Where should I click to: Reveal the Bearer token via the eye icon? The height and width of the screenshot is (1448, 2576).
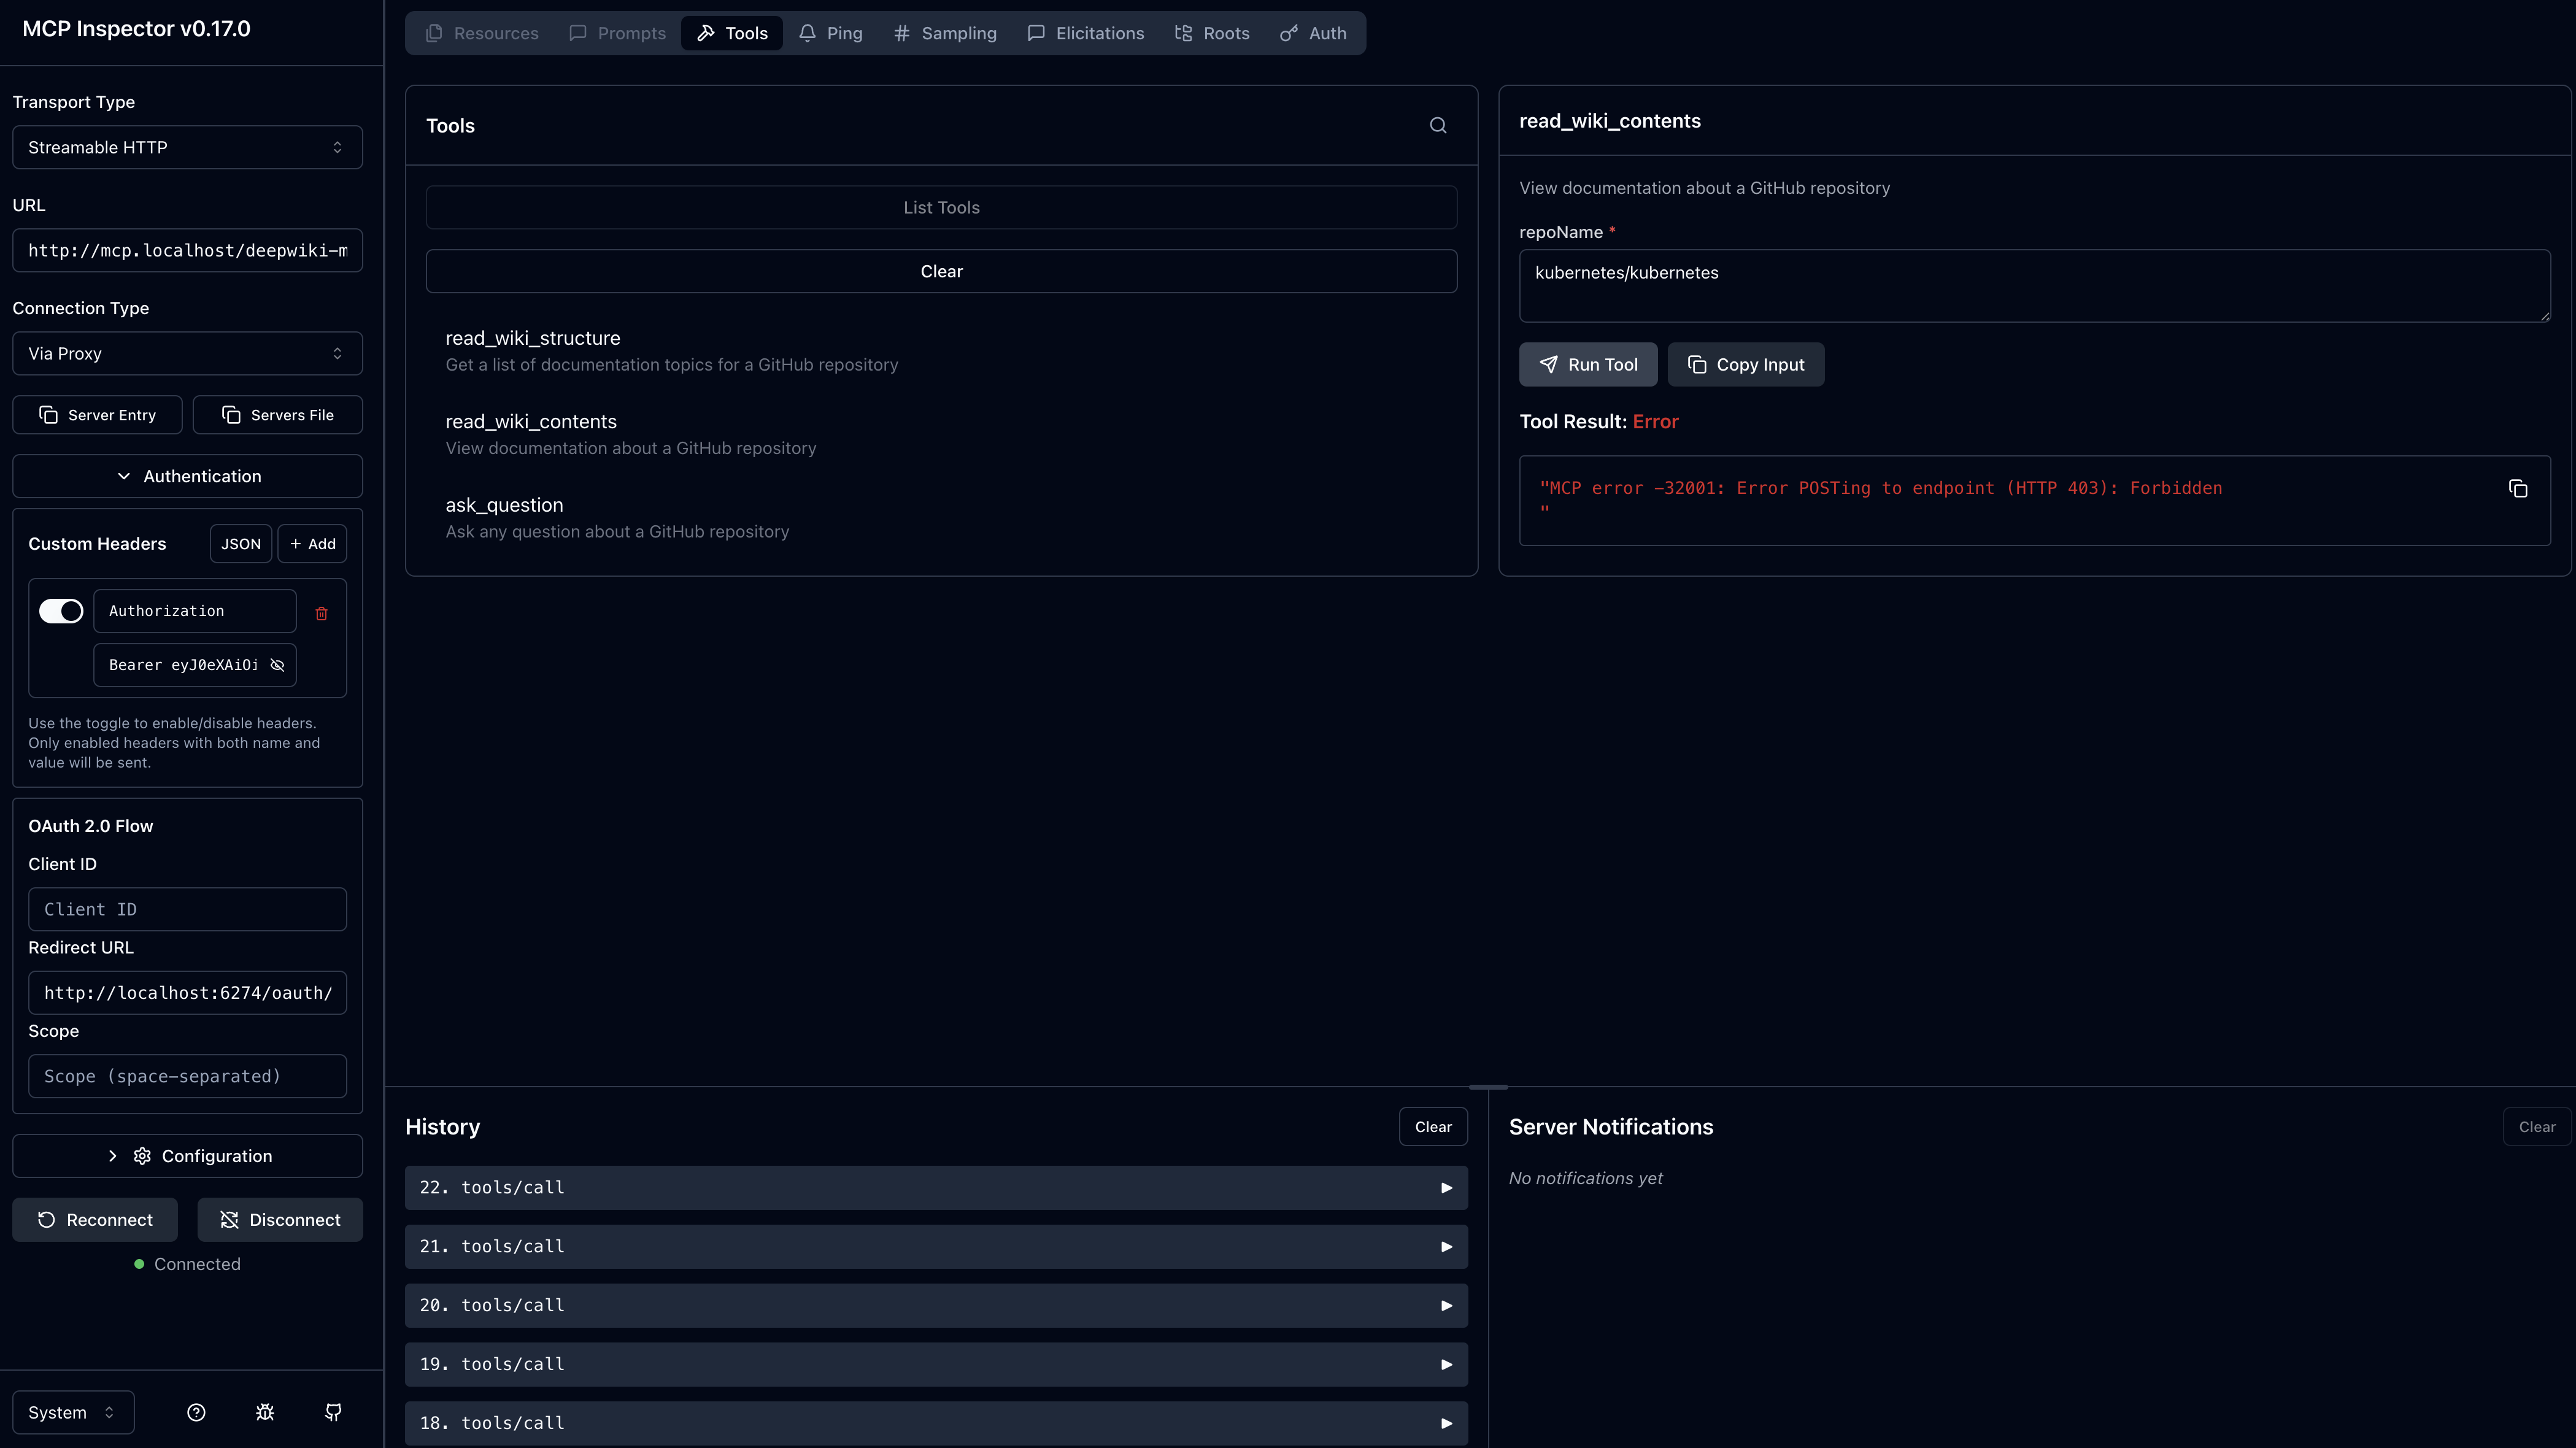pos(278,665)
